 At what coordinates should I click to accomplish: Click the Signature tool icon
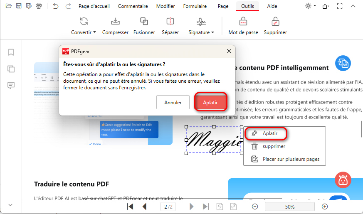pos(201,22)
